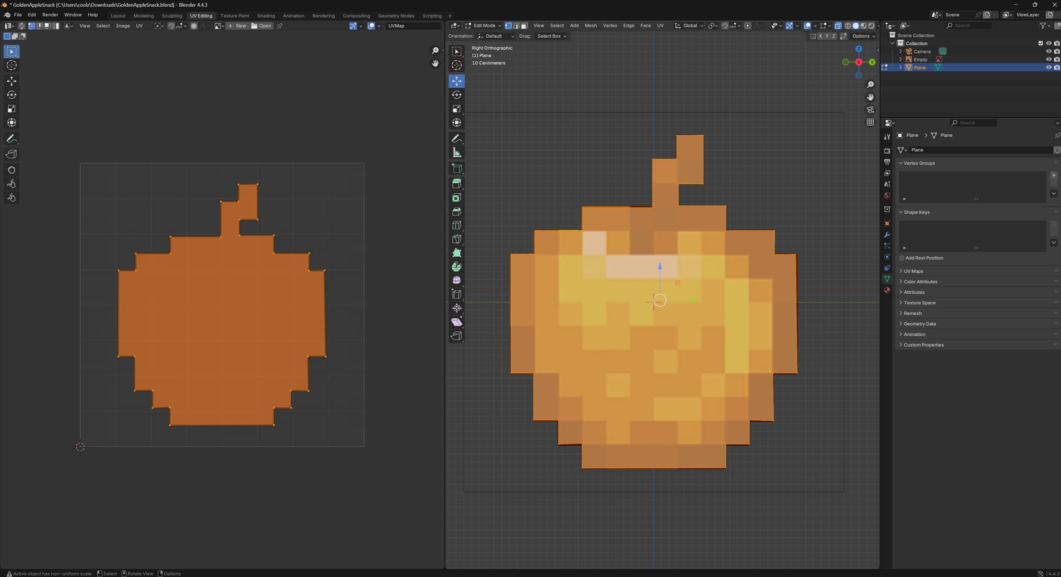Open the Image menu in UV editor
This screenshot has width=1061, height=577.
click(123, 26)
